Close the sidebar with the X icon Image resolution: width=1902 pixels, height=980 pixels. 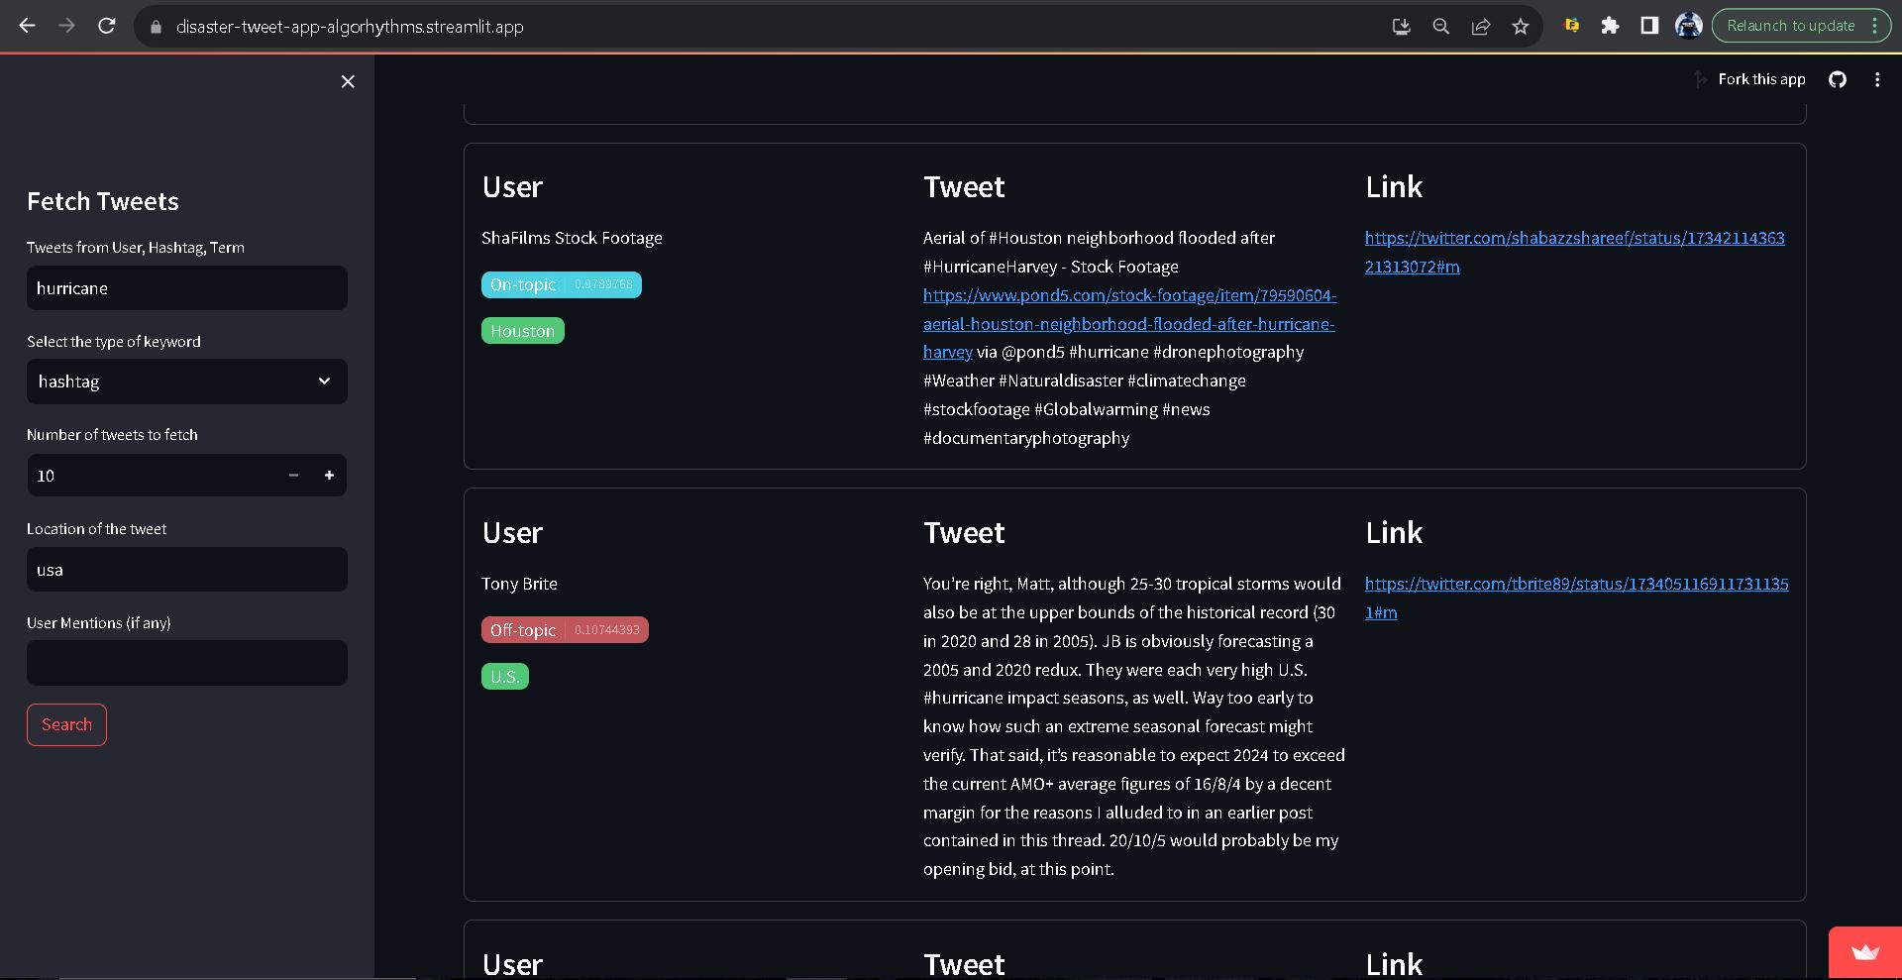pyautogui.click(x=348, y=81)
